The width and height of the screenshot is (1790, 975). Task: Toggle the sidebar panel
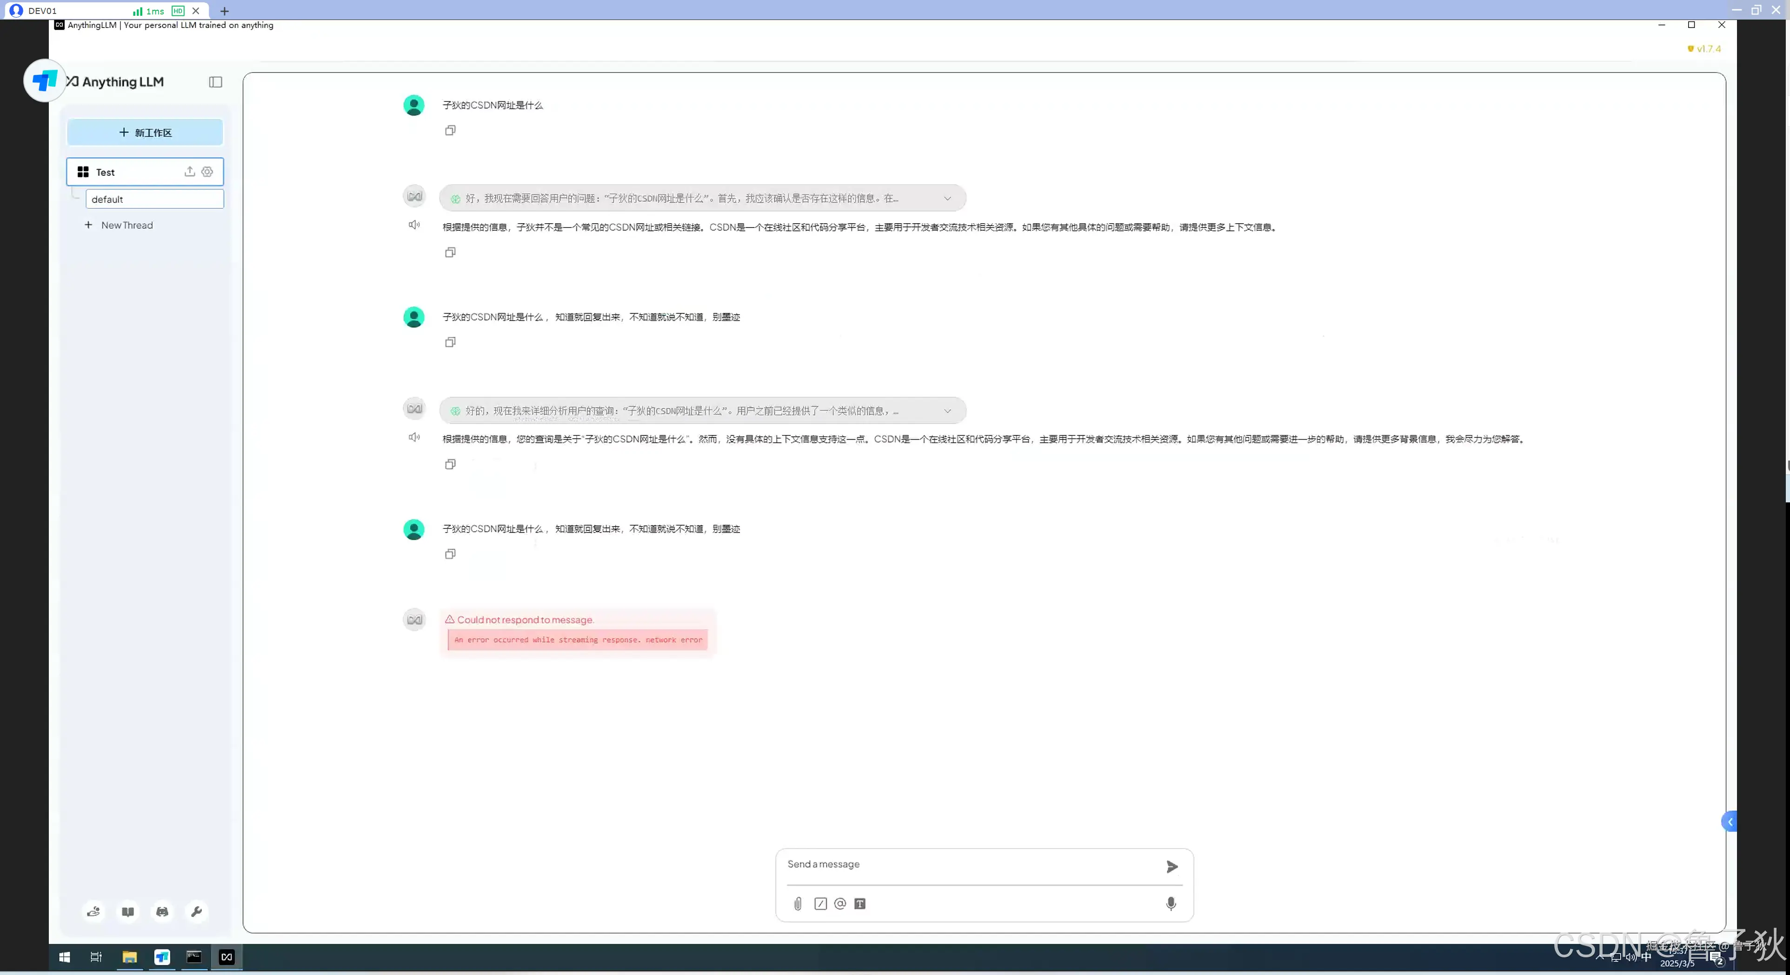coord(215,82)
